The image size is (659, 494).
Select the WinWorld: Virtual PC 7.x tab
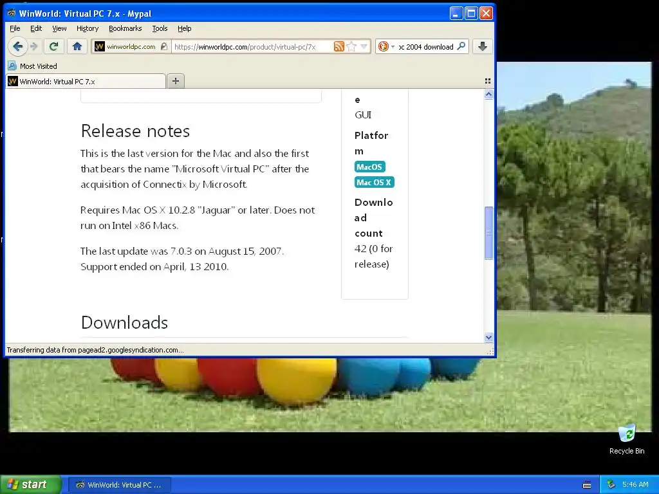86,82
